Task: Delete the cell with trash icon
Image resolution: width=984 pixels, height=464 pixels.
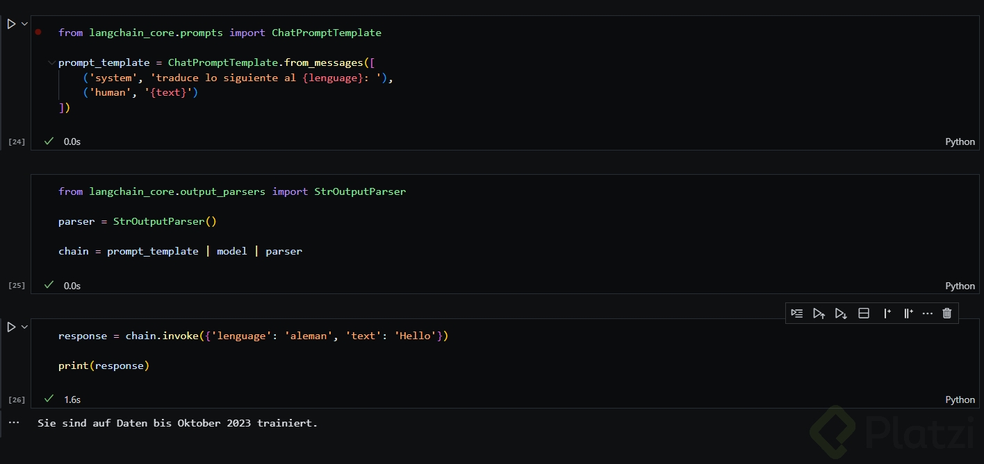Action: (946, 313)
